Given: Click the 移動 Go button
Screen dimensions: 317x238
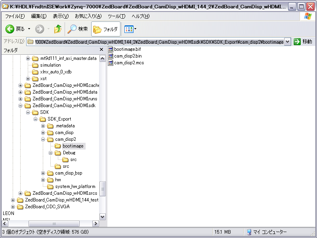Looking at the screenshot, I should [x=303, y=42].
